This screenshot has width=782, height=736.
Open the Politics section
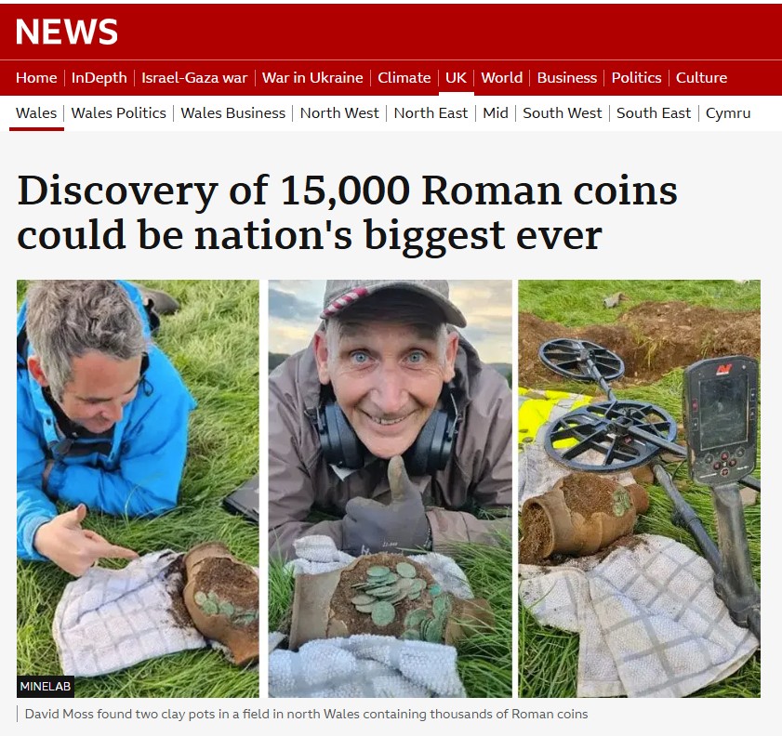pos(636,78)
